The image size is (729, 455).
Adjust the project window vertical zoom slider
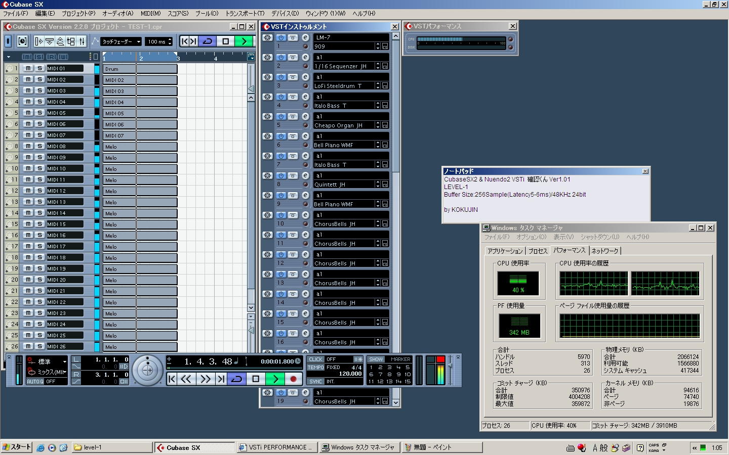click(x=251, y=330)
